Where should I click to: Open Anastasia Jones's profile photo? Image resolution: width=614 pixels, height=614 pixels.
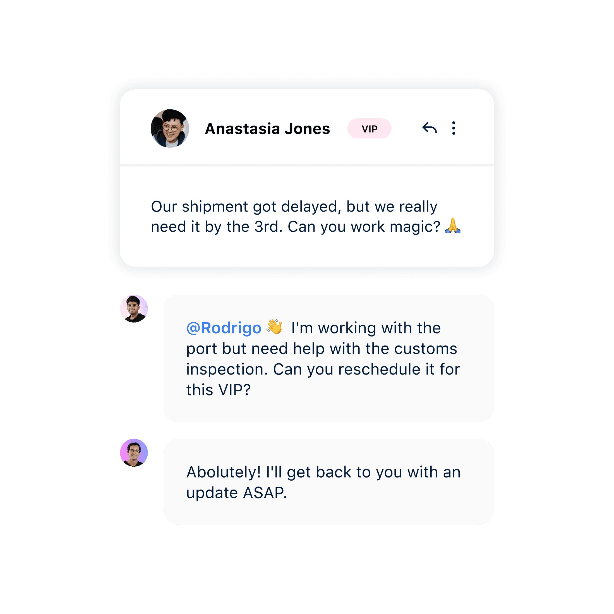(x=170, y=128)
